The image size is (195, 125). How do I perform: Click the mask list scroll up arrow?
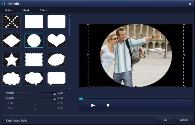69,16
